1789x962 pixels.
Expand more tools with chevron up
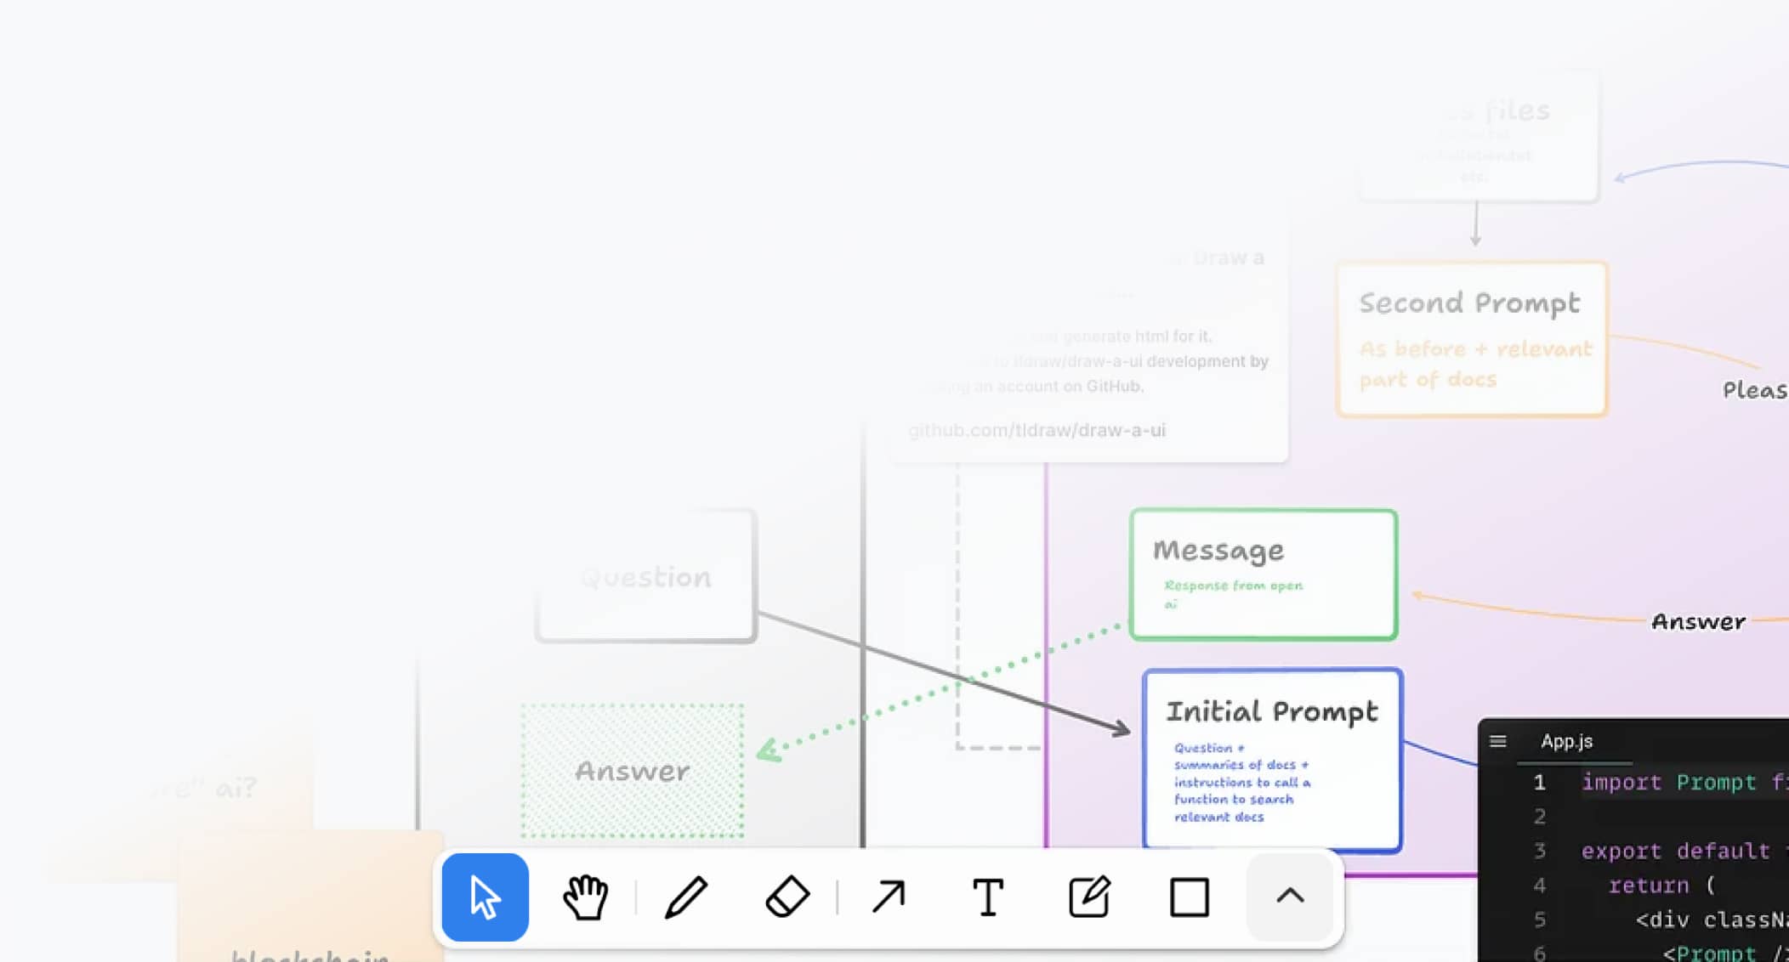click(x=1290, y=897)
